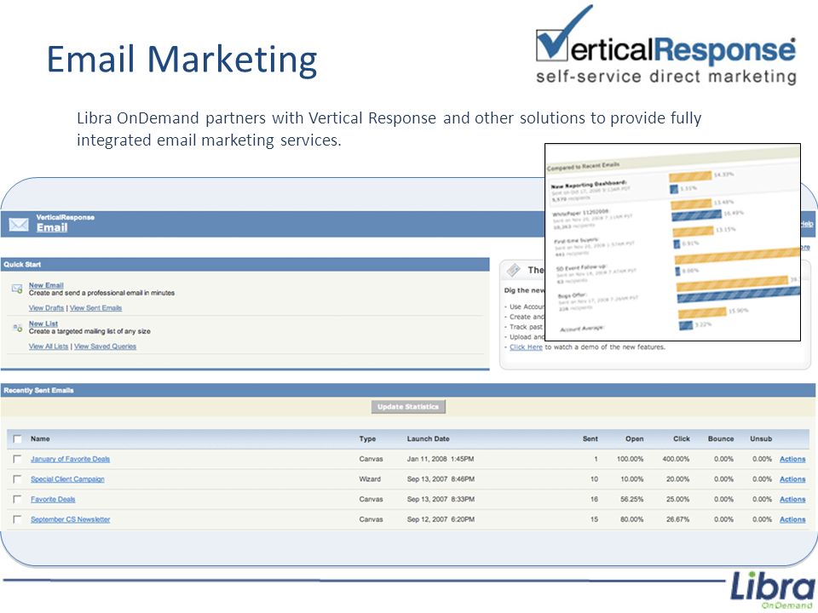
Task: Click the envelope icon beside VerticalResponse Email
Action: pyautogui.click(x=19, y=225)
